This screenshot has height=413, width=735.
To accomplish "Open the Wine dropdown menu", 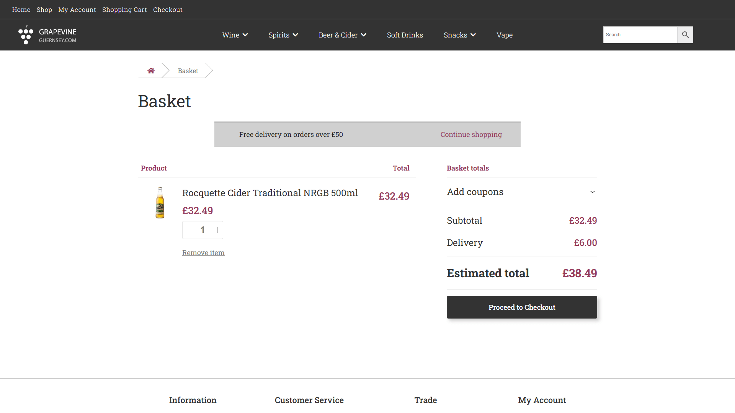I will [x=235, y=35].
